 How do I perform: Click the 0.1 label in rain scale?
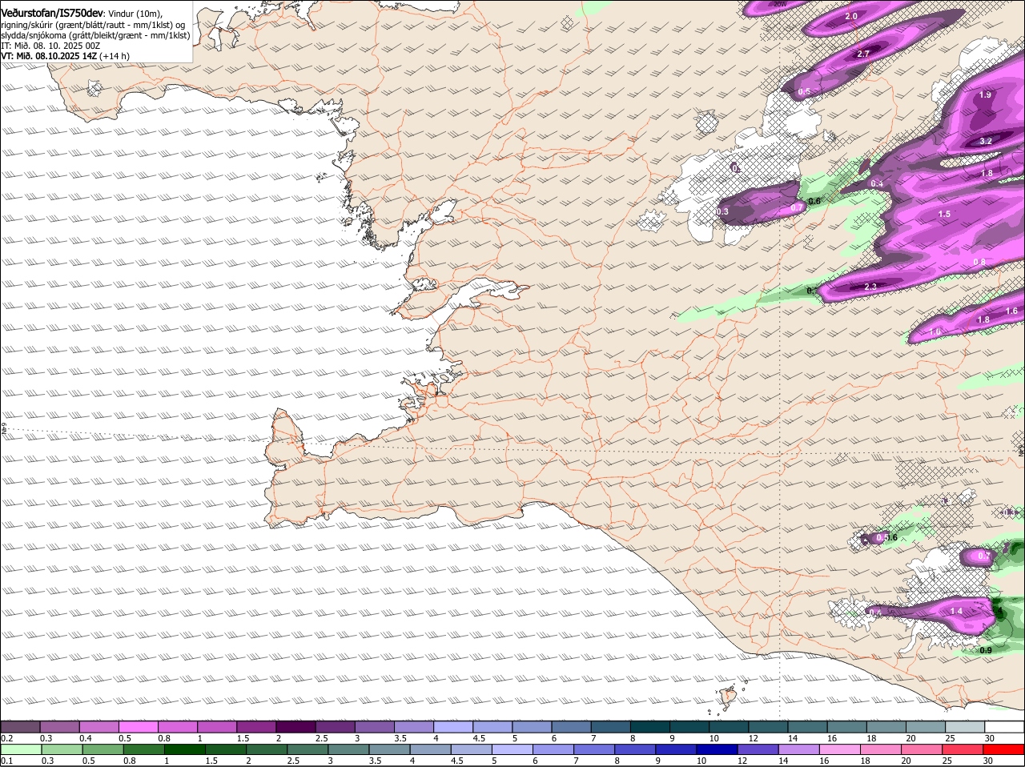click(7, 760)
